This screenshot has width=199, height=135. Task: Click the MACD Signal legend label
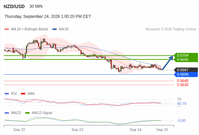click(x=42, y=113)
